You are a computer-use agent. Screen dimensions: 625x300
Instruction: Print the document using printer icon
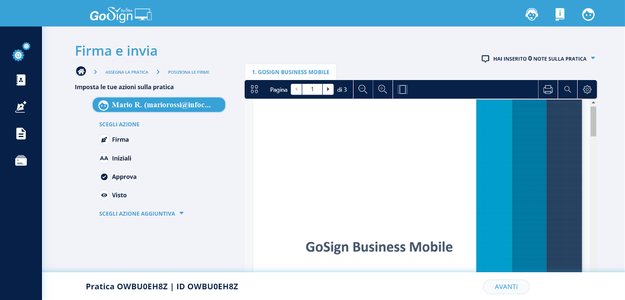[x=548, y=89]
